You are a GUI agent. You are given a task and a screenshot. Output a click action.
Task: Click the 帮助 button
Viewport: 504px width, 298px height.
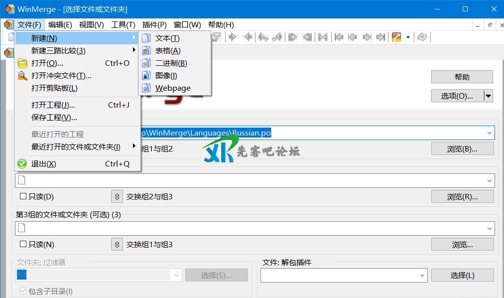tap(462, 77)
